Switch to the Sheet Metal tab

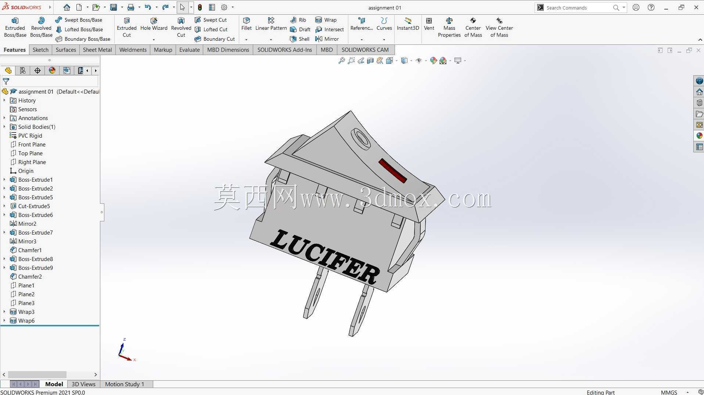point(97,50)
